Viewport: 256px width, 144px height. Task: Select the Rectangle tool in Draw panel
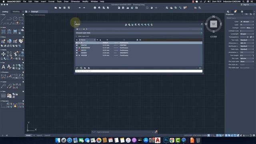pos(21,19)
